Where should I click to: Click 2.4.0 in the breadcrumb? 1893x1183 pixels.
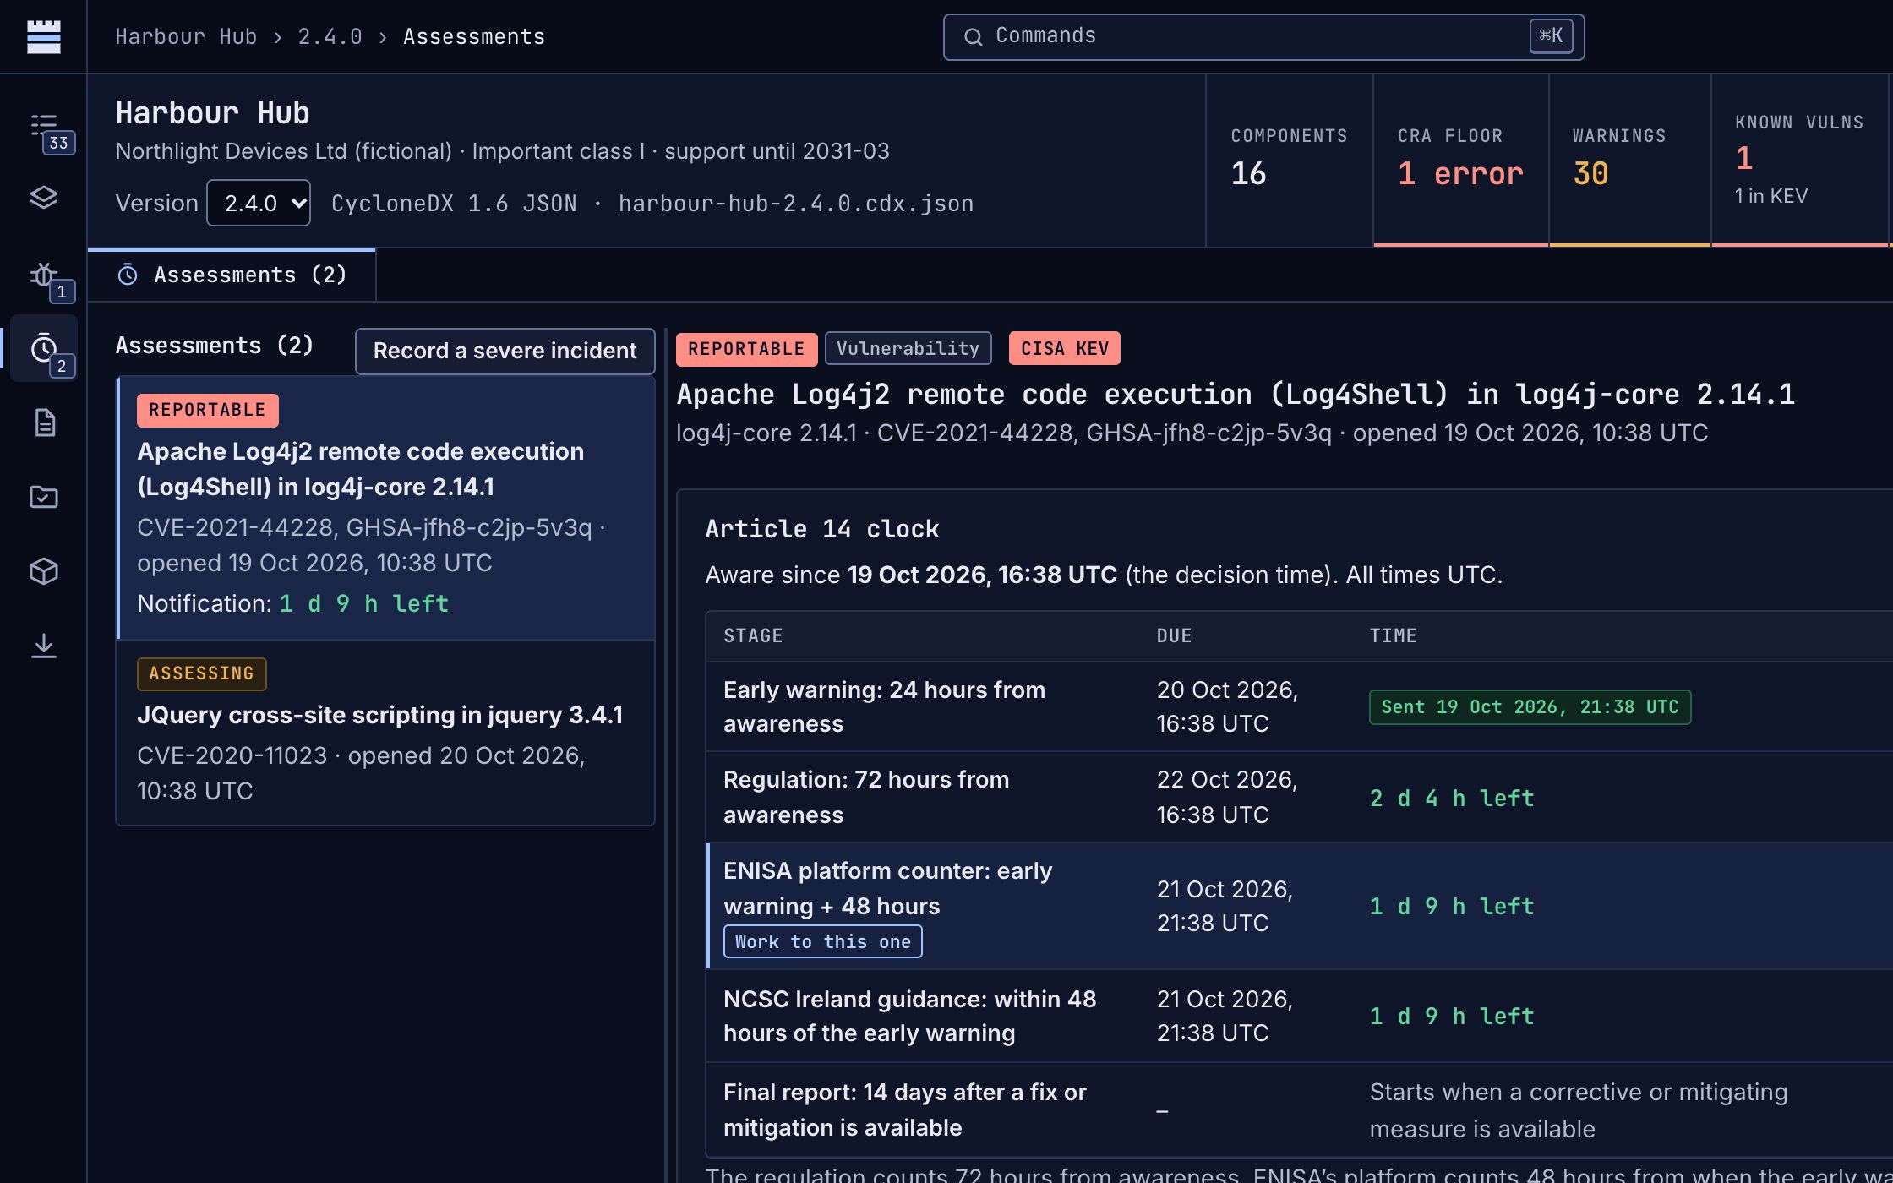point(330,36)
